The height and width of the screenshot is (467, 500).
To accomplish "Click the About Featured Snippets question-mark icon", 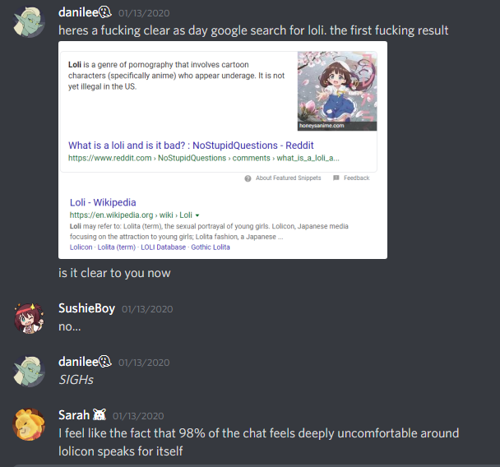I will coord(248,178).
